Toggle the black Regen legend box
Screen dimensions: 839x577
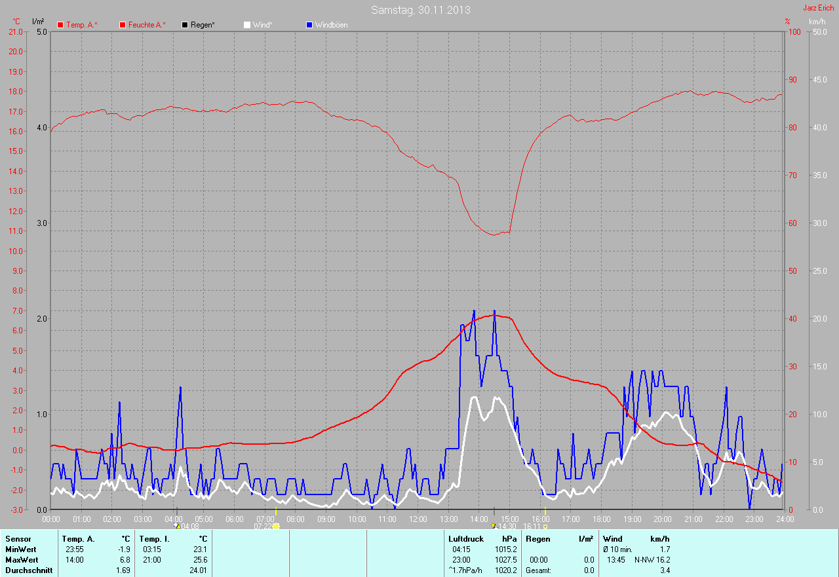tap(185, 25)
